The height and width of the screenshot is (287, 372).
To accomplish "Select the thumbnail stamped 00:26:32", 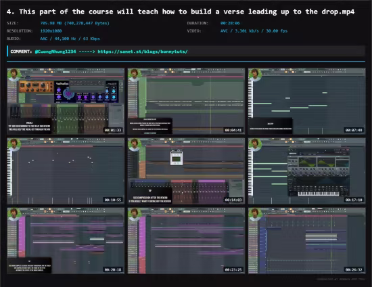I will tap(307, 241).
